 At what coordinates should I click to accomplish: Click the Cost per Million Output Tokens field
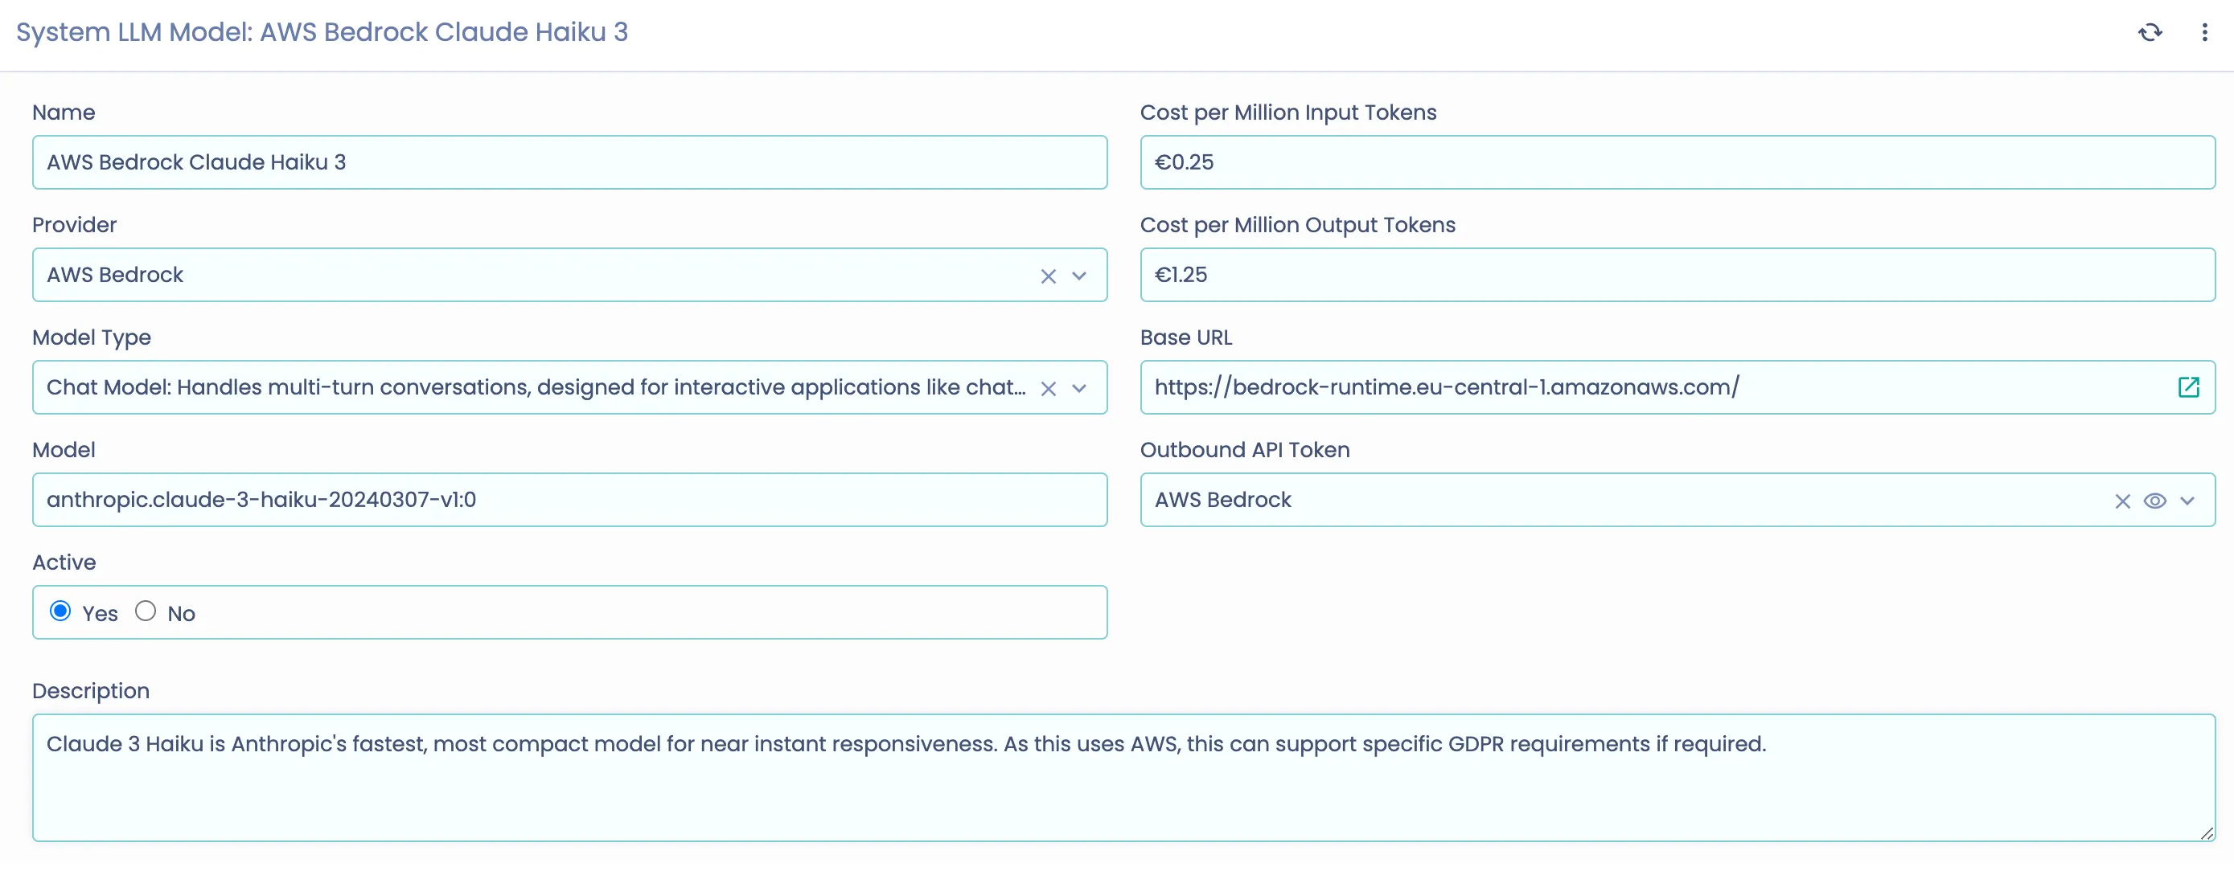tap(1678, 275)
